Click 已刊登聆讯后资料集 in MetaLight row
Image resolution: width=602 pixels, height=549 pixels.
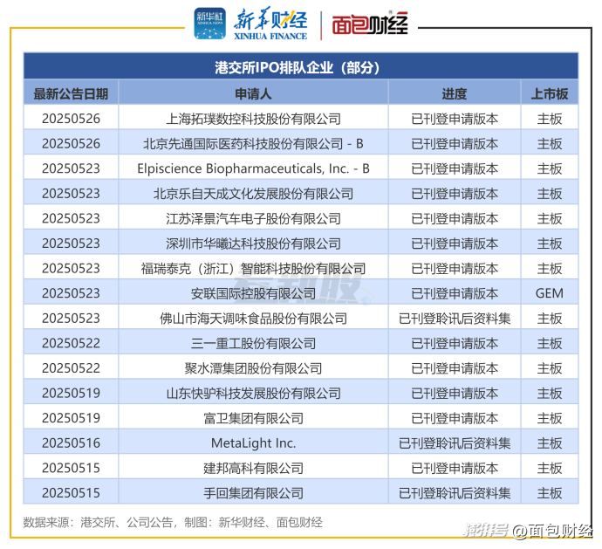[455, 443]
